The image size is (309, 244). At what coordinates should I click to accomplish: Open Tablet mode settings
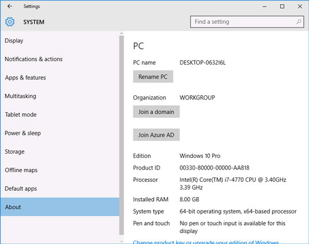click(x=60, y=115)
